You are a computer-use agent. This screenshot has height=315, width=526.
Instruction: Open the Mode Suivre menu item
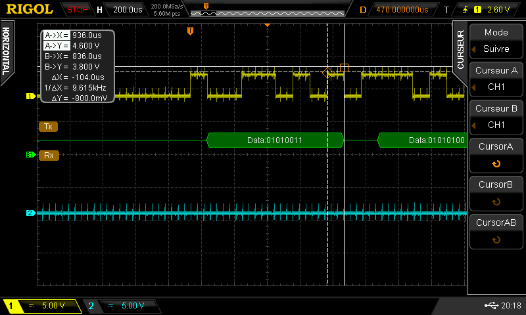[496, 41]
